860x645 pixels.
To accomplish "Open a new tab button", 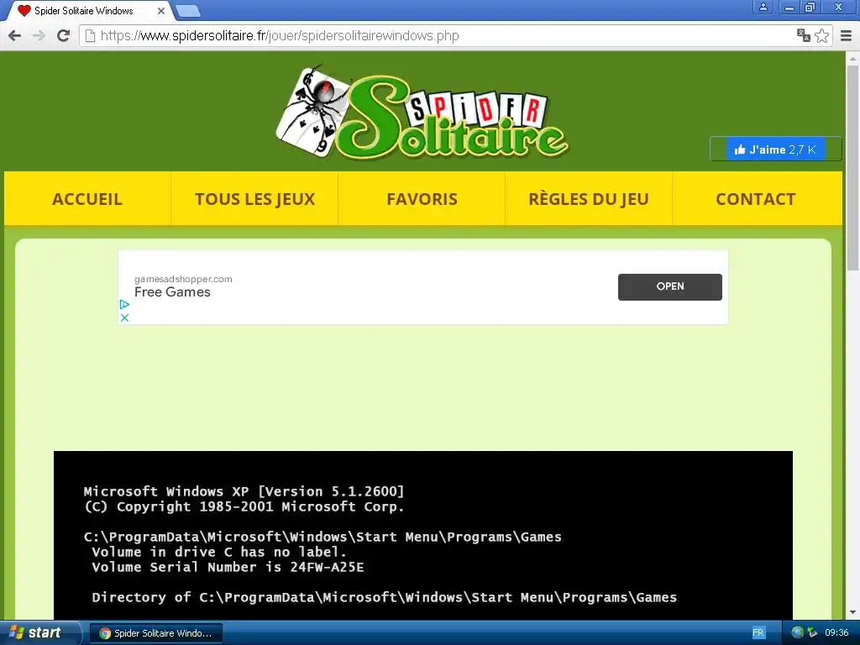I will (188, 10).
